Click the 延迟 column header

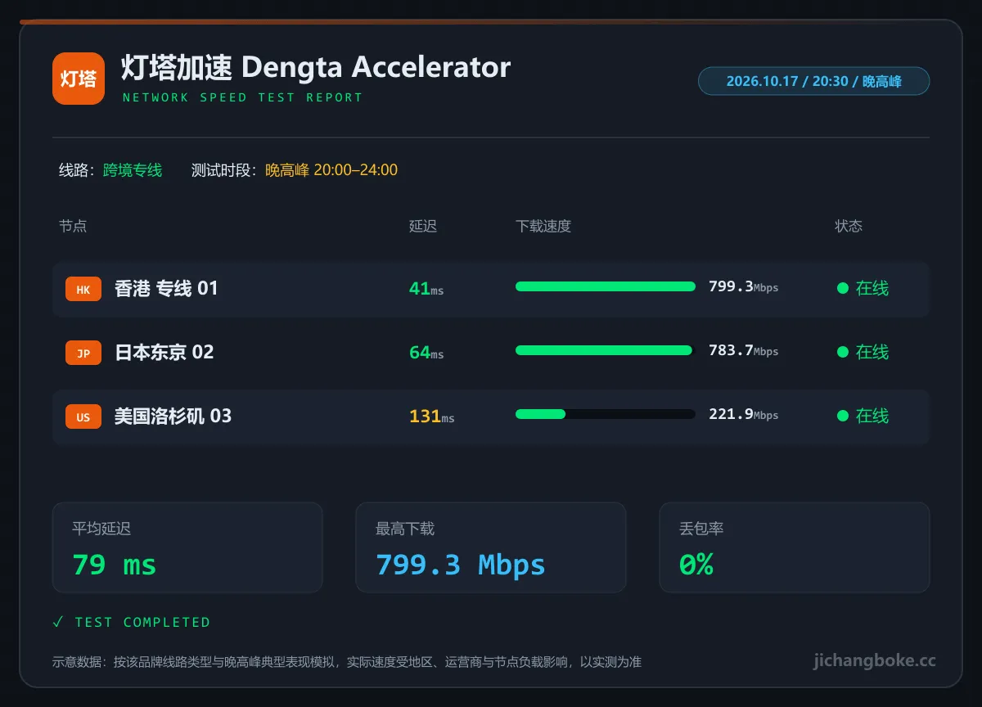click(423, 226)
